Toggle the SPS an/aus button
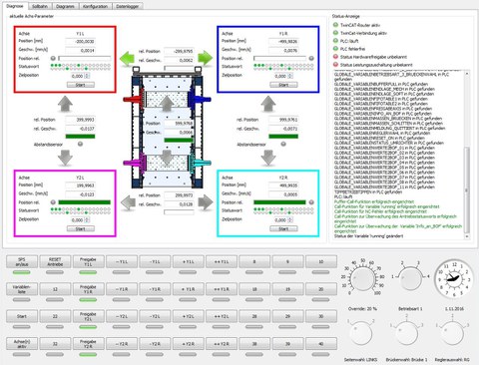 (22, 261)
